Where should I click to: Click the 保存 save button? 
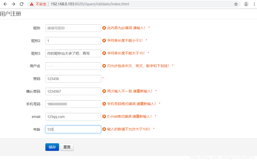(x=52, y=147)
